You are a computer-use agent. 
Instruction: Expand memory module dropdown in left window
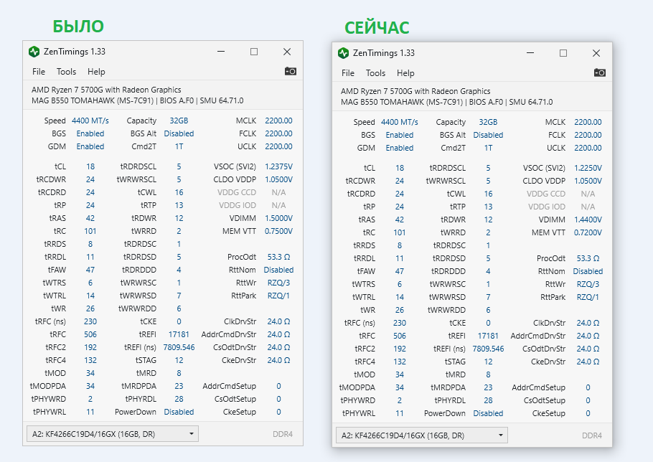tap(192, 434)
